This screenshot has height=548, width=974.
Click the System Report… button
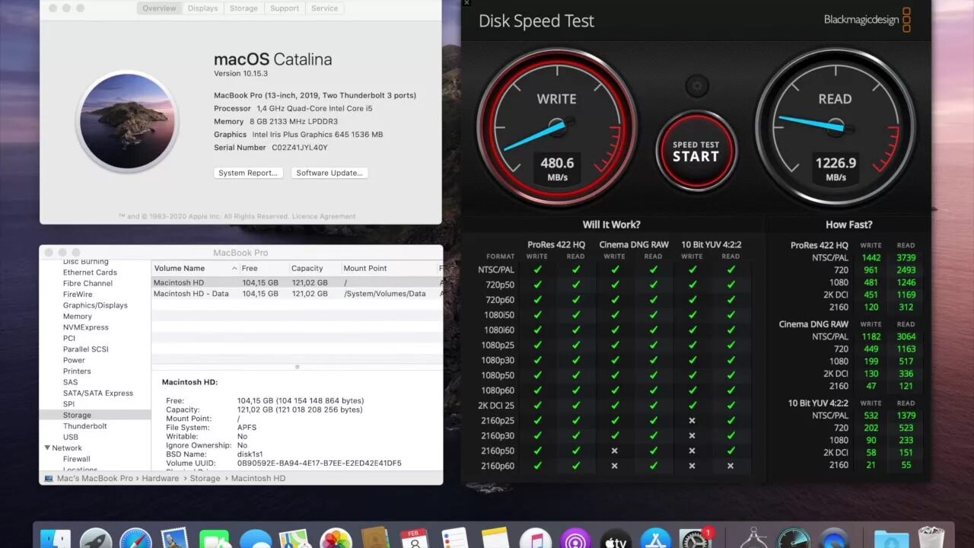click(248, 173)
